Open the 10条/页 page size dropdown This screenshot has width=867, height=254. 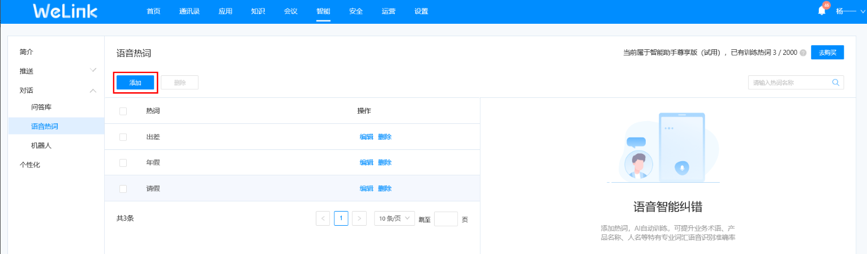point(394,218)
